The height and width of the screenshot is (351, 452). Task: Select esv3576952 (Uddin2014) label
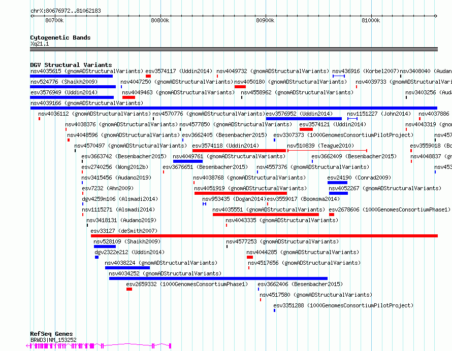tap(299, 114)
